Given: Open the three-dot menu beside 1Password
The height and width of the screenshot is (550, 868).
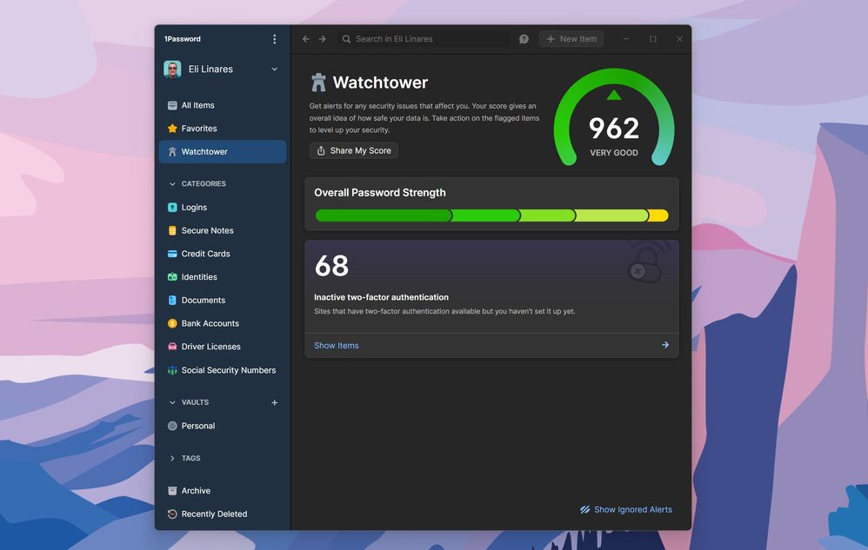Looking at the screenshot, I should (x=275, y=39).
